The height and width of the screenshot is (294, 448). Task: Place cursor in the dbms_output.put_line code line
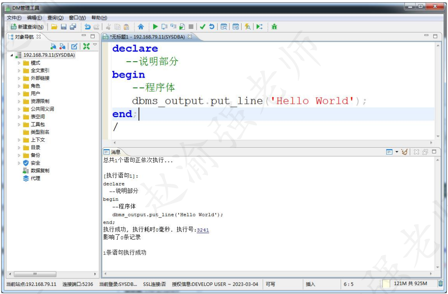click(249, 101)
